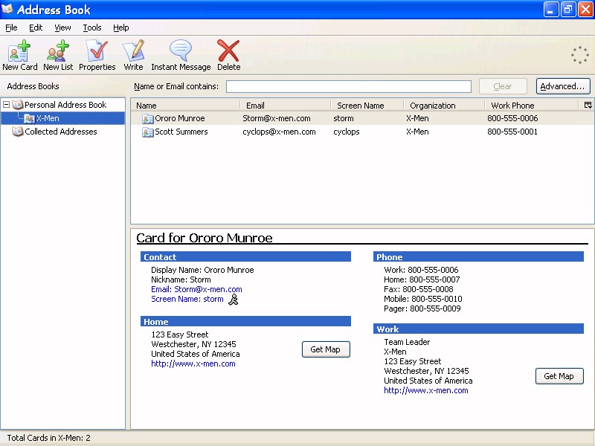Viewport: 595px width, 446px height.
Task: Click the Clear search button
Action: pyautogui.click(x=503, y=86)
